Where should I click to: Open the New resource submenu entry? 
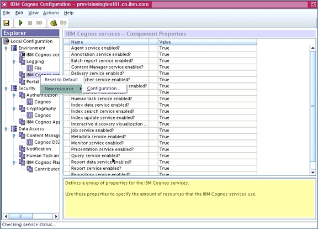tap(61, 89)
